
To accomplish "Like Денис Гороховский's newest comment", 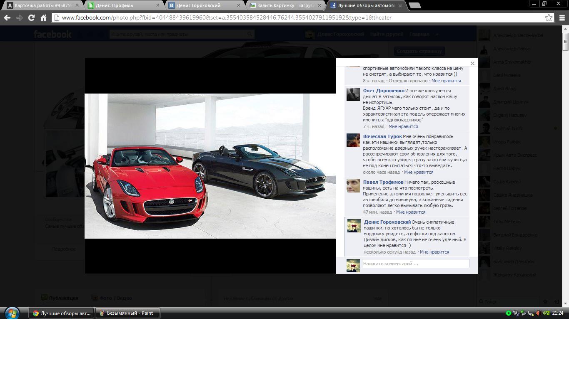I will 434,252.
